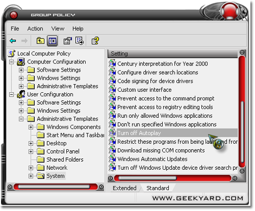Click the settings list scroll up arrow

click(242, 53)
